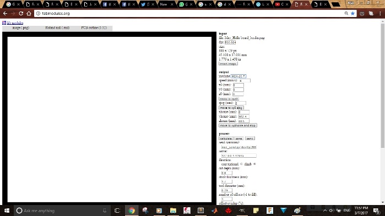
Task: Switch to the Twitter browser tab
Action: point(148,4)
